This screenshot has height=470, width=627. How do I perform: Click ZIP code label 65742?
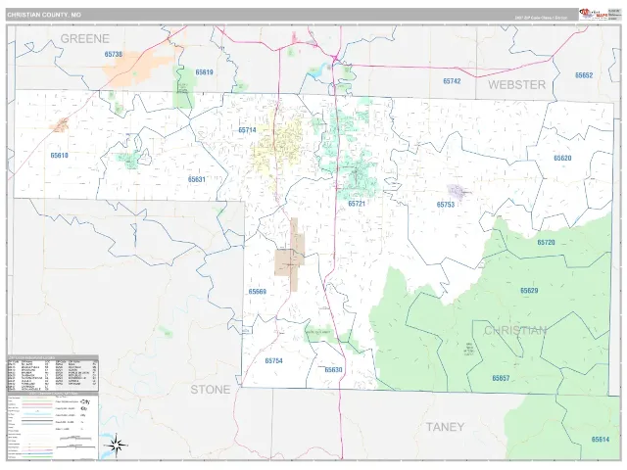[452, 81]
